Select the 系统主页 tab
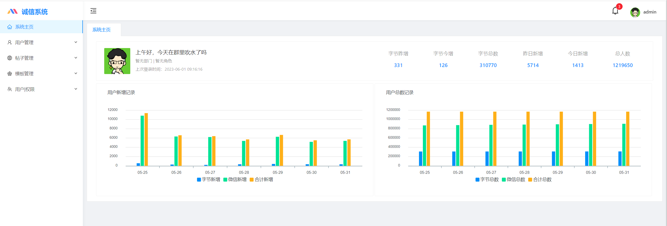Screen dimensions: 667x226 (102, 30)
